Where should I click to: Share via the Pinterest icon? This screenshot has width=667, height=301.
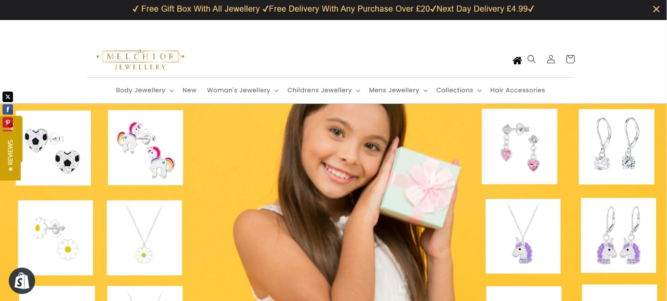[8, 123]
